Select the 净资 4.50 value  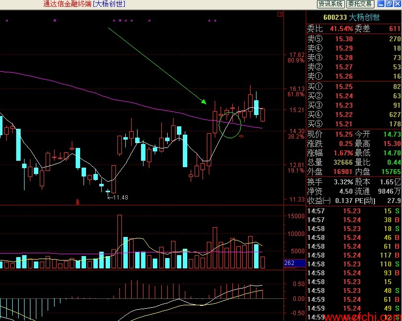pos(346,191)
